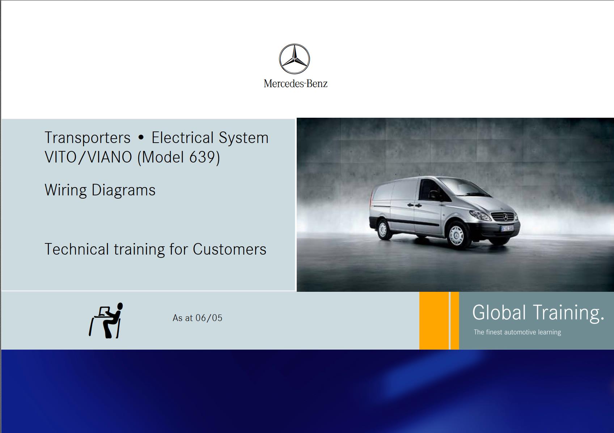Select the Technical training for Customers heading
Screen dimensions: 614x433
click(x=155, y=248)
